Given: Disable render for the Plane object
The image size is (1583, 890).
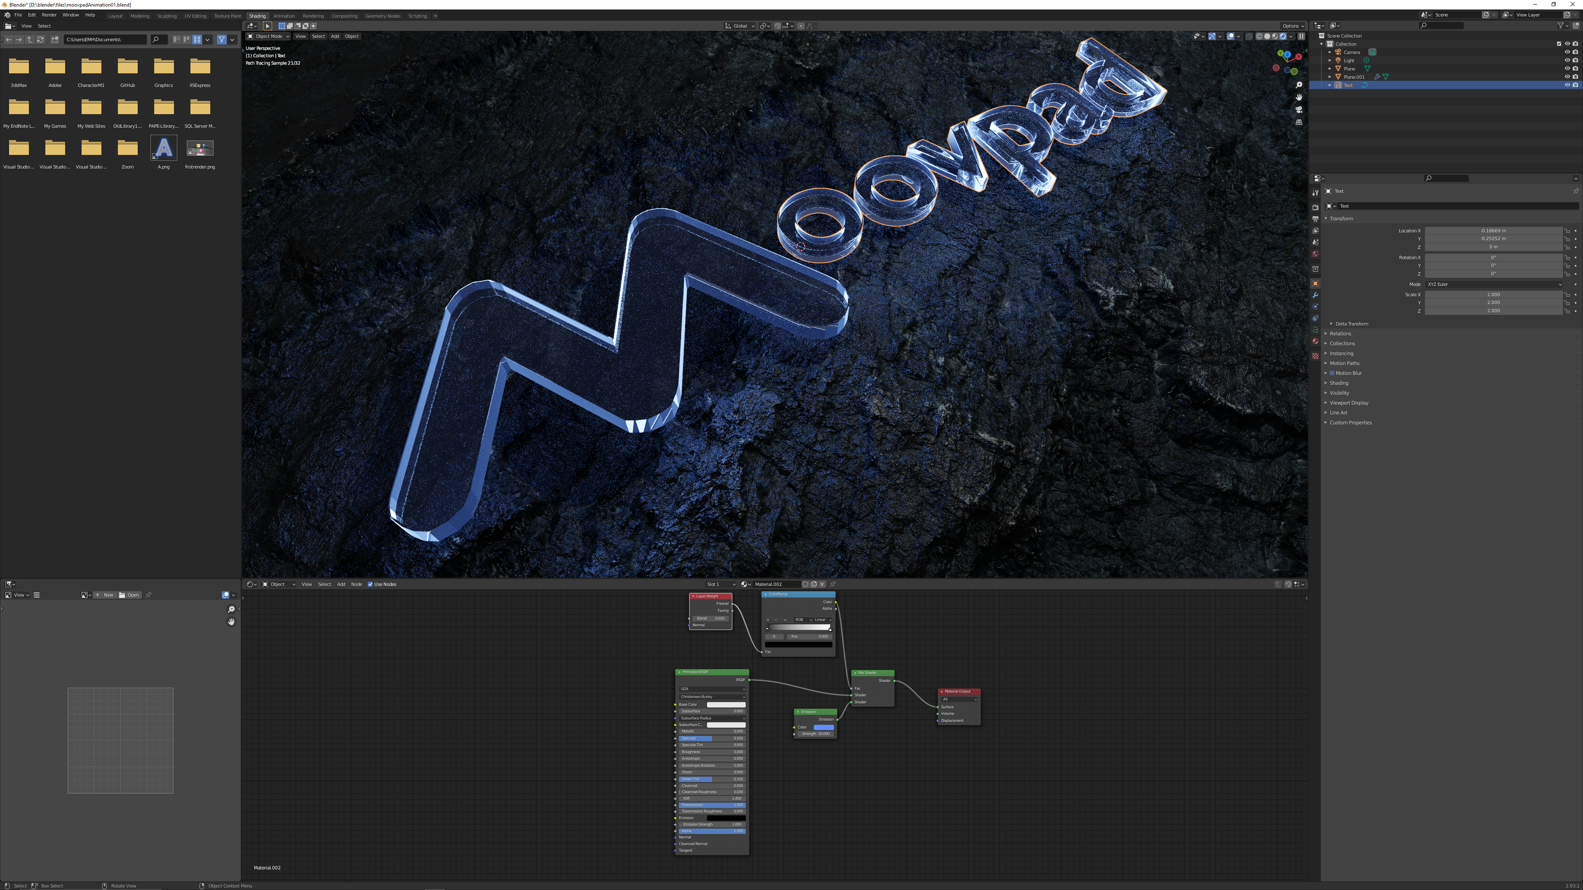Looking at the screenshot, I should pyautogui.click(x=1575, y=69).
